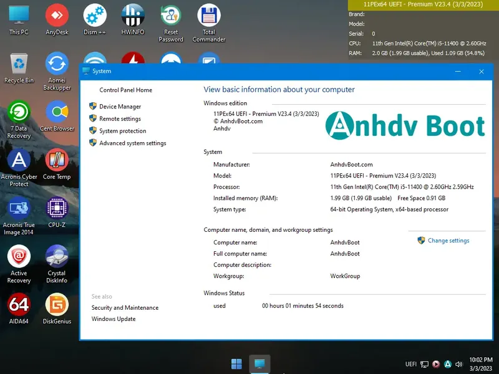Open Dism++ from the desktop
Image resolution: width=499 pixels, height=374 pixels.
coord(94,17)
